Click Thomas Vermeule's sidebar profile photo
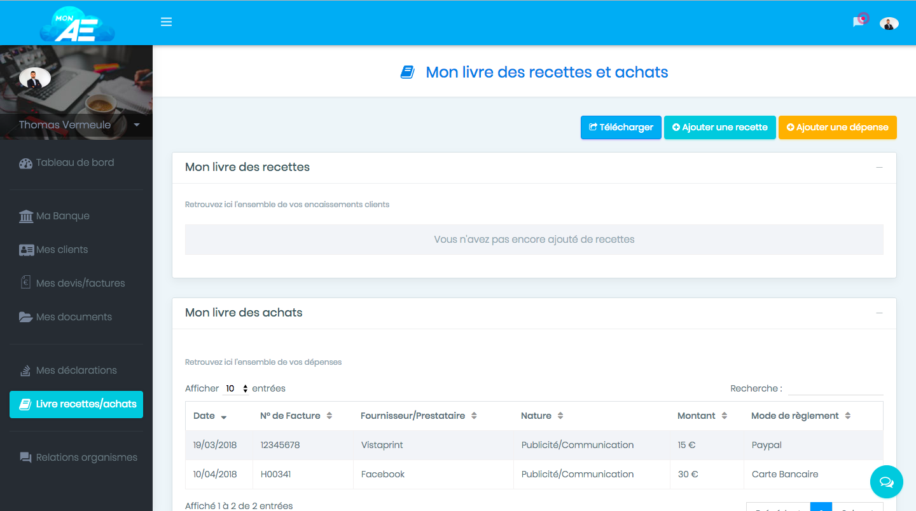 pos(35,78)
